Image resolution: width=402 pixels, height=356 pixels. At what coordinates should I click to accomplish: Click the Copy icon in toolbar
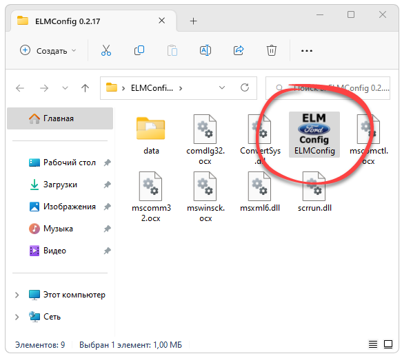(139, 50)
